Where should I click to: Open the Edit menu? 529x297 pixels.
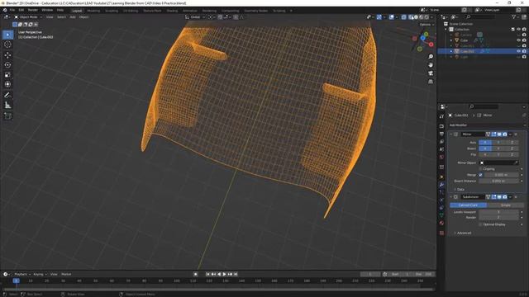(21, 10)
